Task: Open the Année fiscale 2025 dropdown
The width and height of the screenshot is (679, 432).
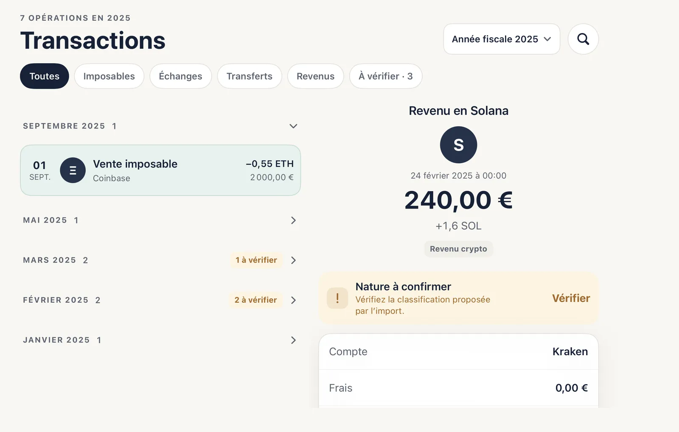Action: click(x=502, y=39)
